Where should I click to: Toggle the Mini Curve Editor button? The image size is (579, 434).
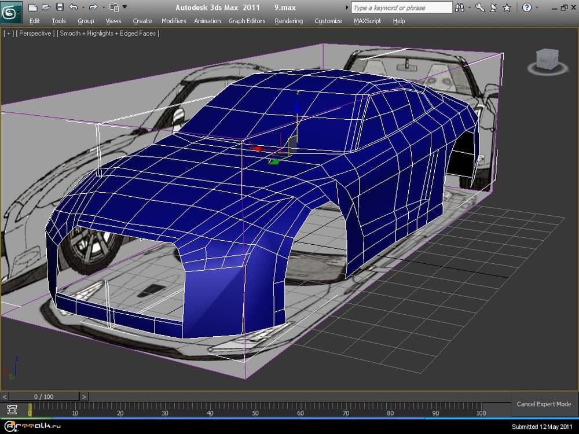12,410
